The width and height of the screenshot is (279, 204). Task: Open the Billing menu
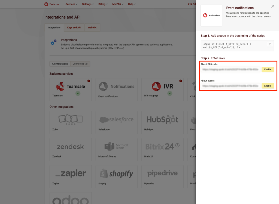click(x=103, y=4)
